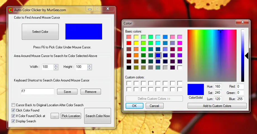Click Search Color Now button
The height and width of the screenshot is (134, 257).
tap(98, 116)
